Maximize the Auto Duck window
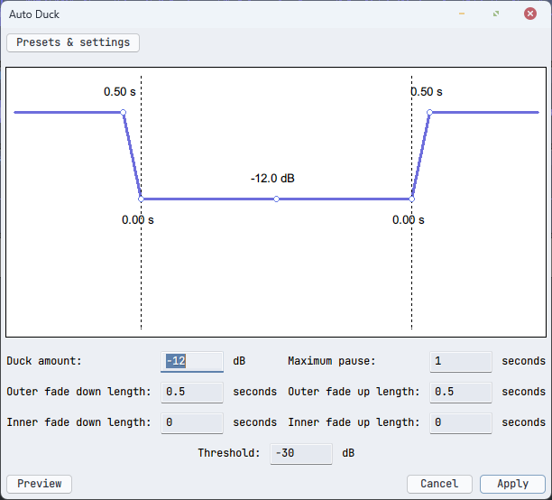This screenshot has height=500, width=552. [x=496, y=14]
